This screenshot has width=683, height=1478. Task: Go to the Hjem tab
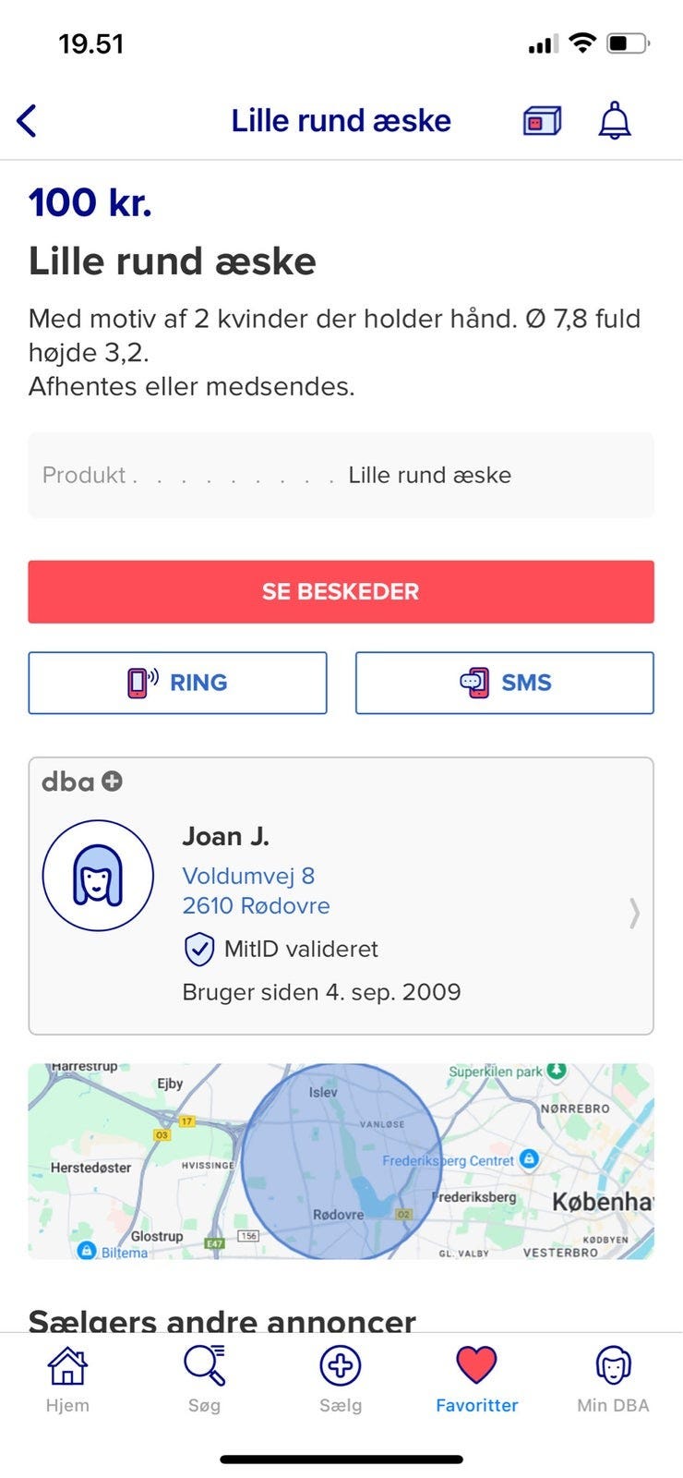[67, 1379]
